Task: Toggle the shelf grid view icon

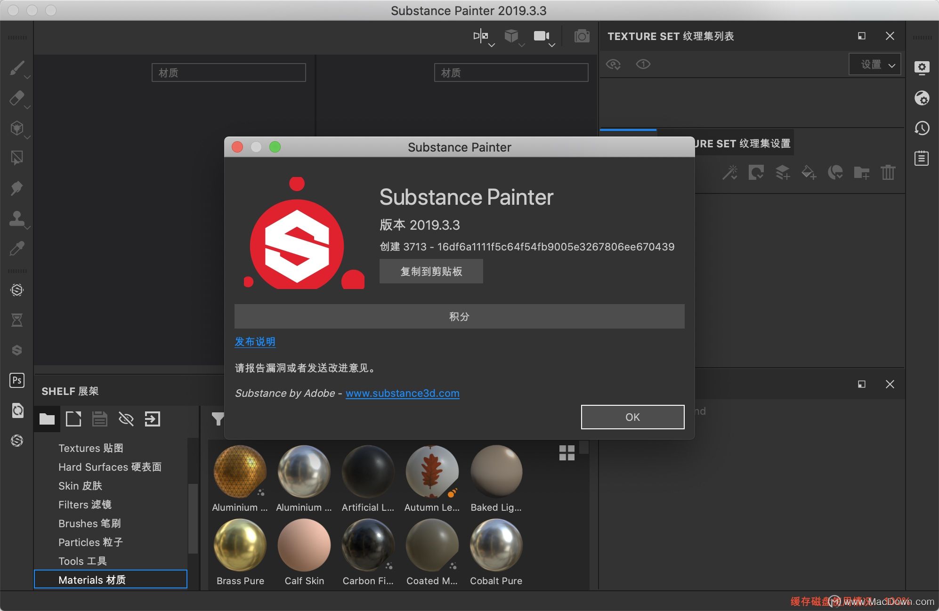Action: click(x=567, y=453)
